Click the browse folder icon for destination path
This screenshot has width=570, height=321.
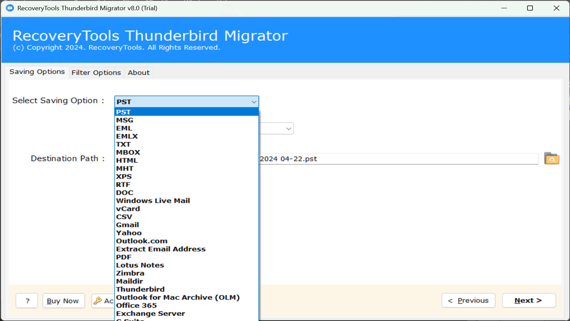(x=552, y=158)
